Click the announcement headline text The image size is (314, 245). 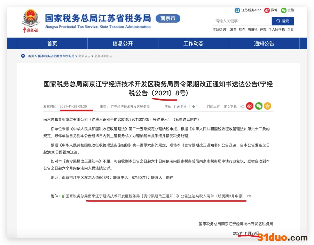(x=158, y=88)
